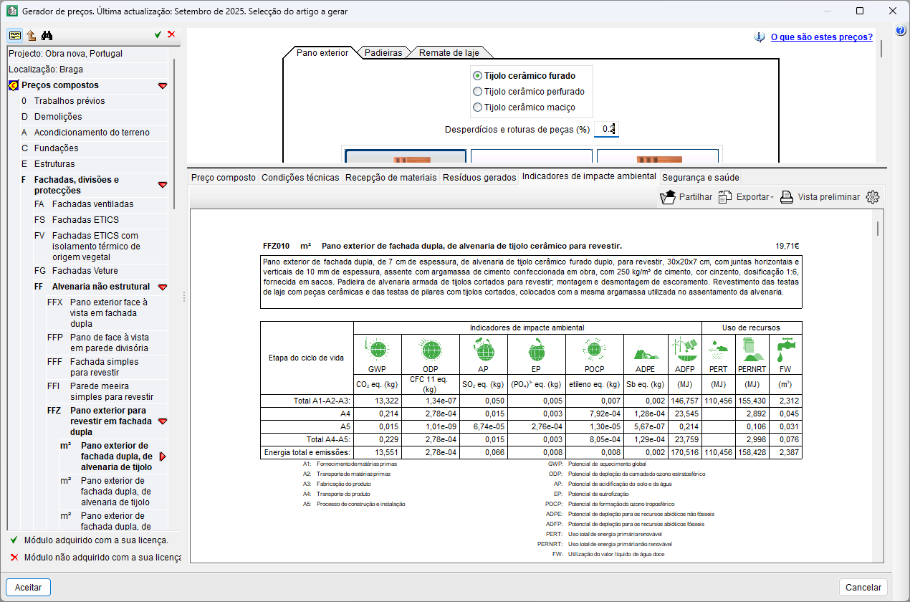Click the Desperdícios e roturas percentage field
The image size is (910, 602).
[606, 129]
